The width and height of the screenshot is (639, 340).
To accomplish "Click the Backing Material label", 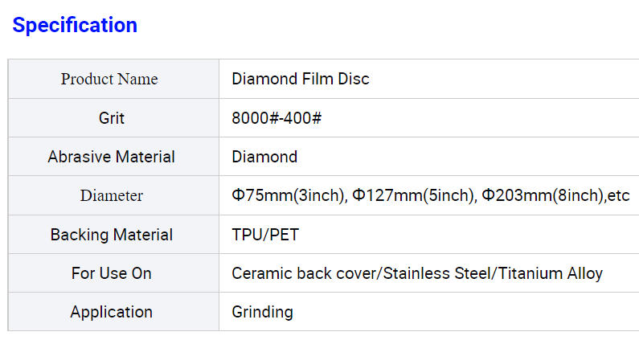I will coord(111,235).
